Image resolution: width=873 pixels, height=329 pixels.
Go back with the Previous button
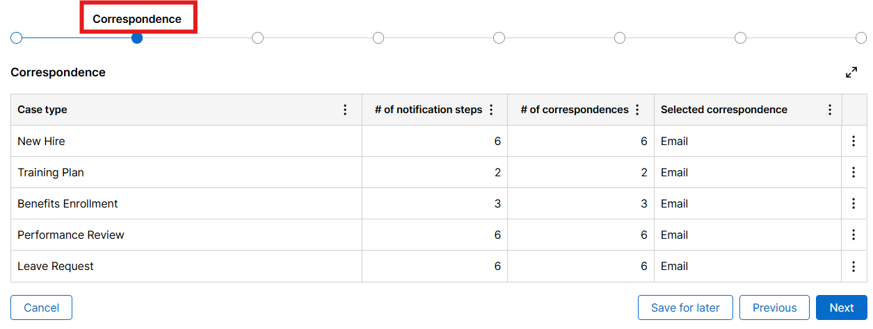[774, 307]
